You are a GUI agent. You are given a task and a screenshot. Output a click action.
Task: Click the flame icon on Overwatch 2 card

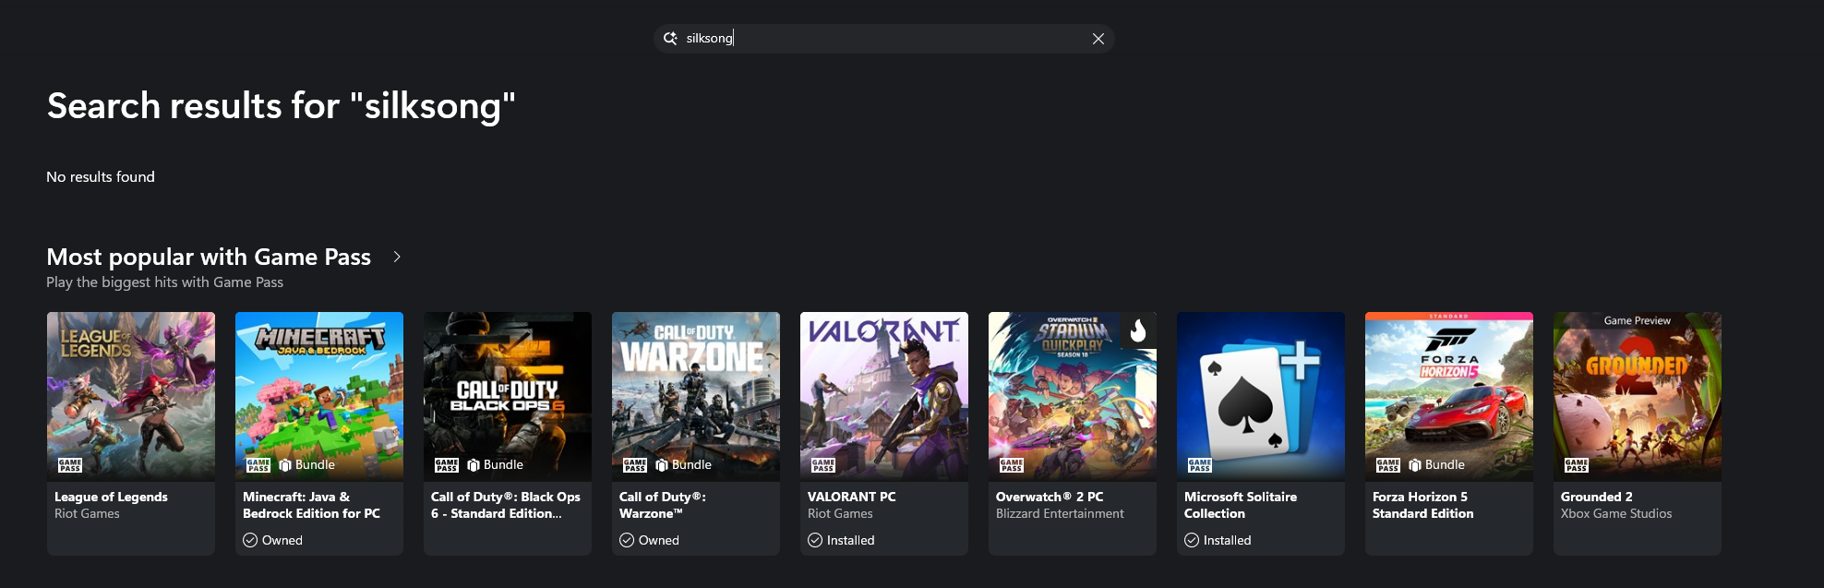coord(1138,330)
